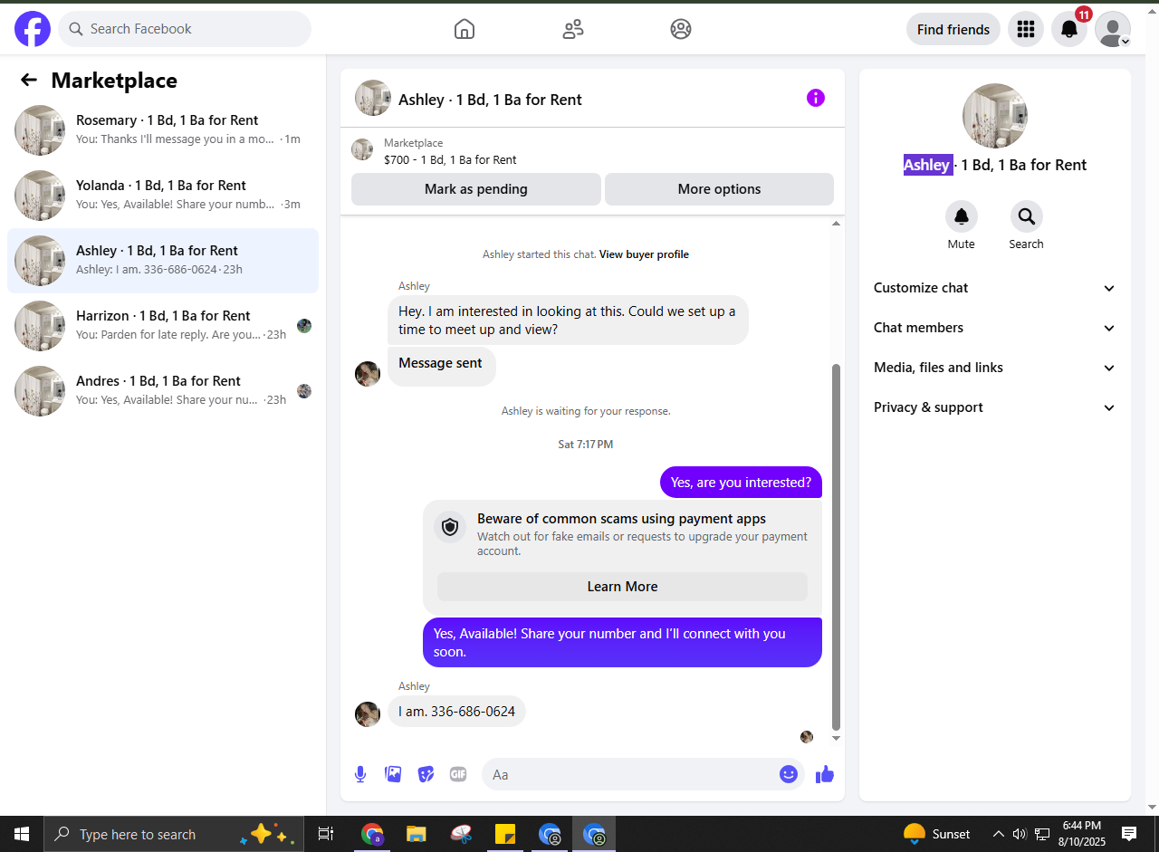This screenshot has width=1159, height=852.
Task: Go back with the Marketplace arrow
Action: coord(29,80)
